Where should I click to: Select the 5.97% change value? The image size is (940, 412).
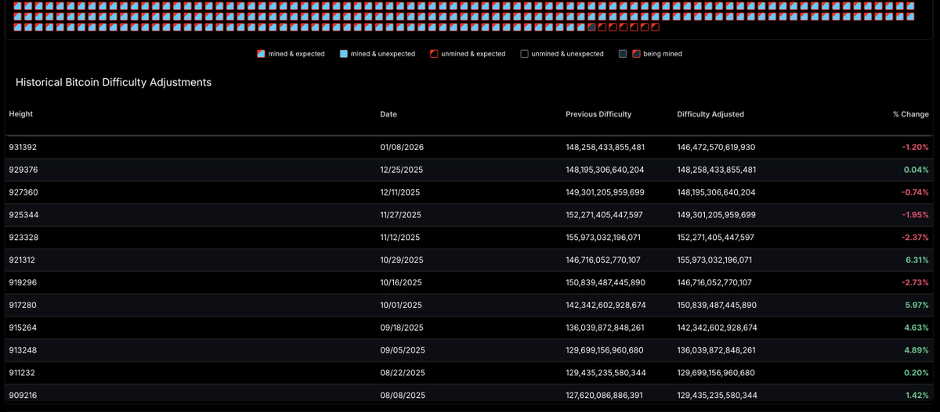[x=916, y=306]
